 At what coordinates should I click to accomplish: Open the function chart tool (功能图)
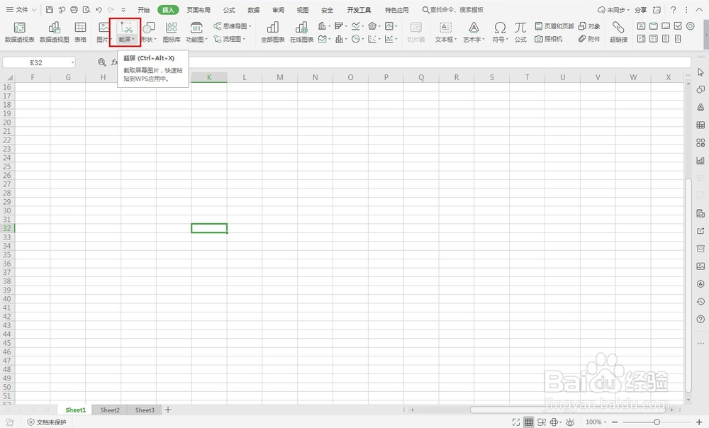(196, 32)
